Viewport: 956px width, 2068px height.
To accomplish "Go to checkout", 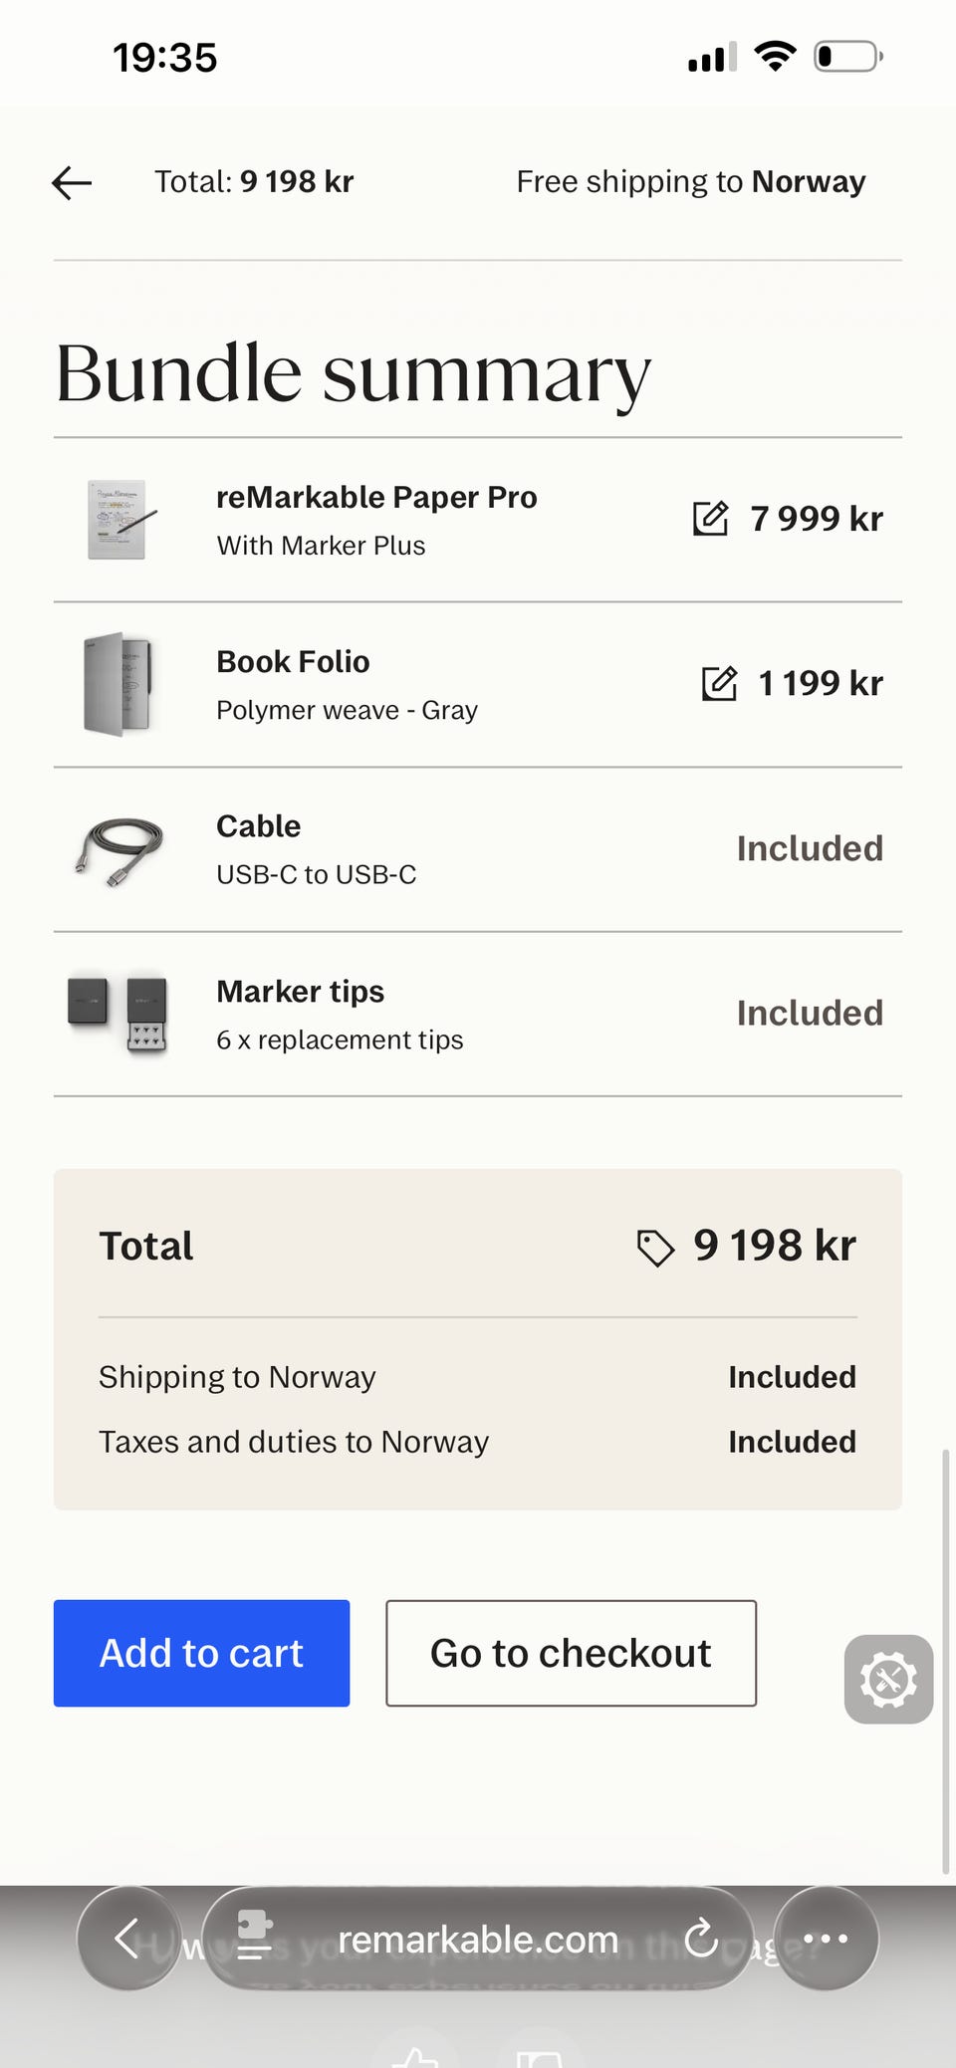I will [x=571, y=1653].
